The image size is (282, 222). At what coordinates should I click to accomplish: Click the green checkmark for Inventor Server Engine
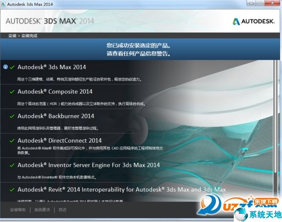12,165
